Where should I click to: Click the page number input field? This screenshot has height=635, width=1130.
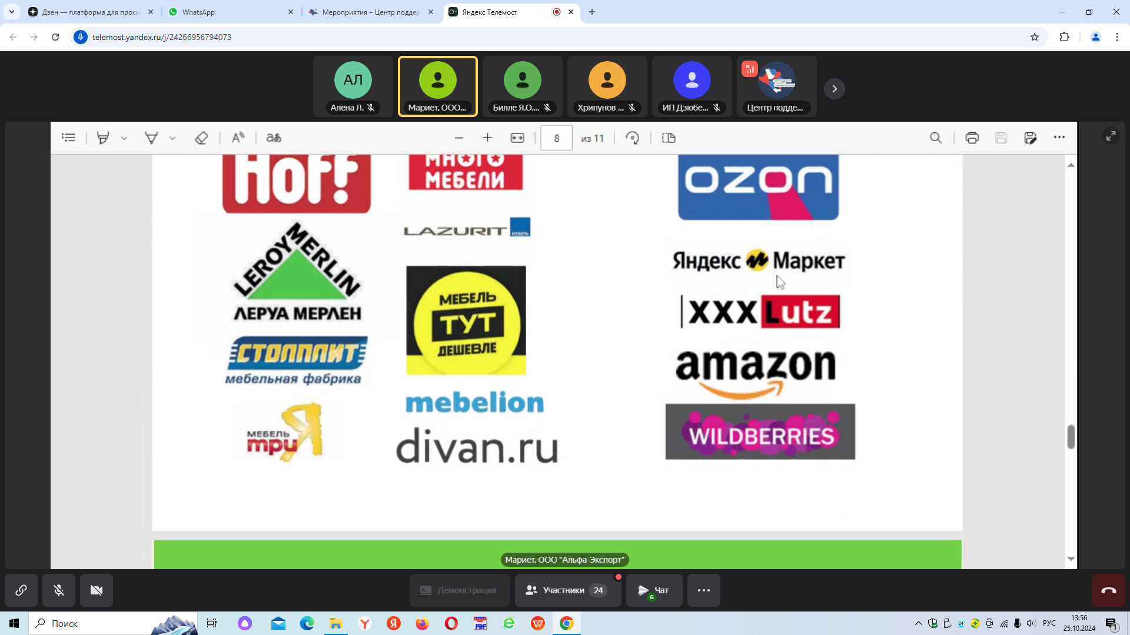556,138
